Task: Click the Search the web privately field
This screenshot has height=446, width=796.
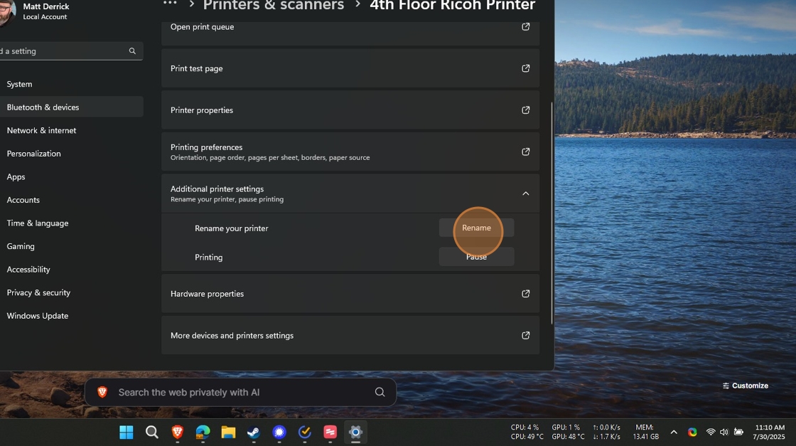Action: pos(240,392)
